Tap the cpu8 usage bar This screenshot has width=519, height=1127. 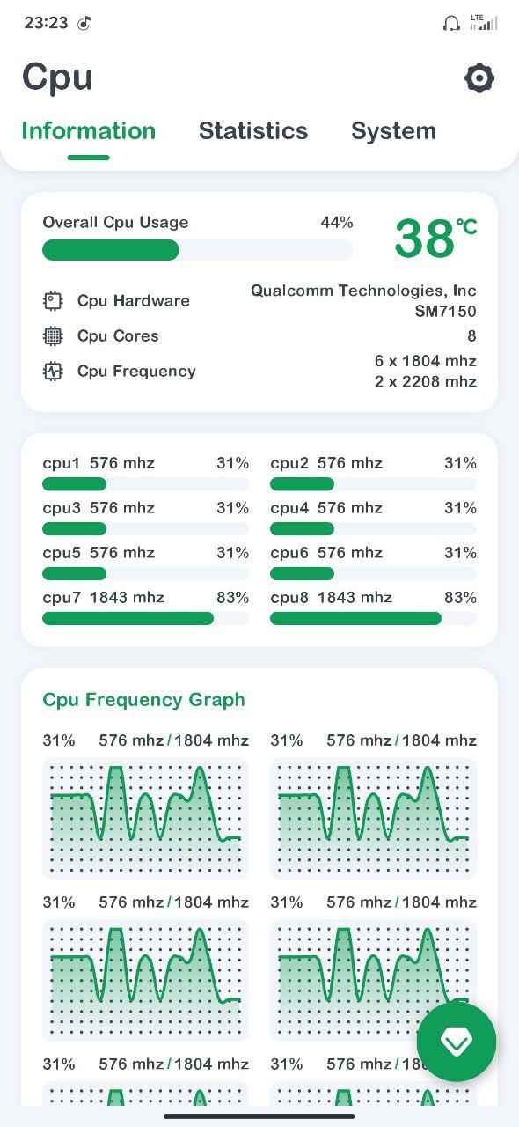click(373, 619)
